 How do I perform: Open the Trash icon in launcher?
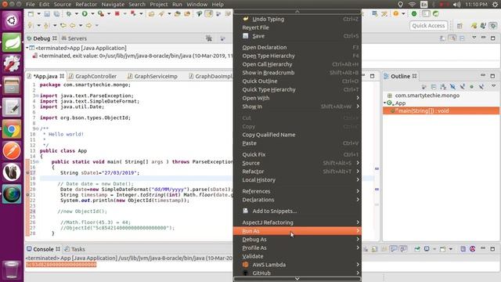tap(12, 269)
